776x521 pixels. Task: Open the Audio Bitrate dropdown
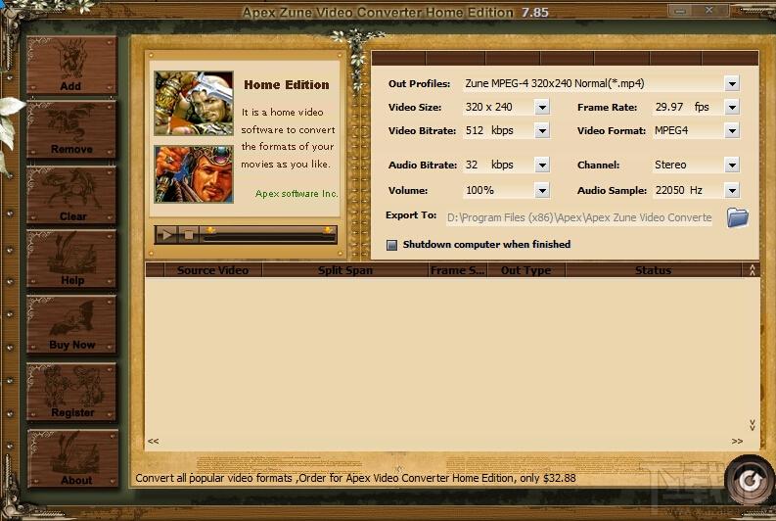(542, 165)
